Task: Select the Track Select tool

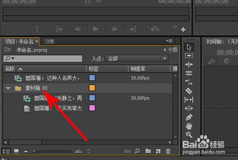Action: point(189,56)
